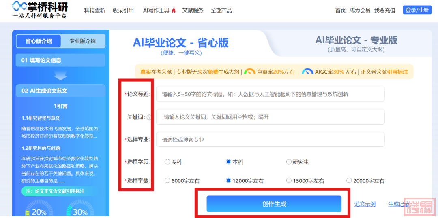The width and height of the screenshot is (438, 218).
Task: Choose the 8000字左右 word count option
Action: (167, 181)
